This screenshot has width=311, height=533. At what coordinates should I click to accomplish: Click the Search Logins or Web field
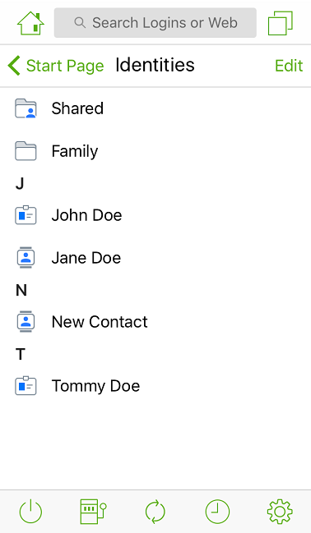coord(155,23)
